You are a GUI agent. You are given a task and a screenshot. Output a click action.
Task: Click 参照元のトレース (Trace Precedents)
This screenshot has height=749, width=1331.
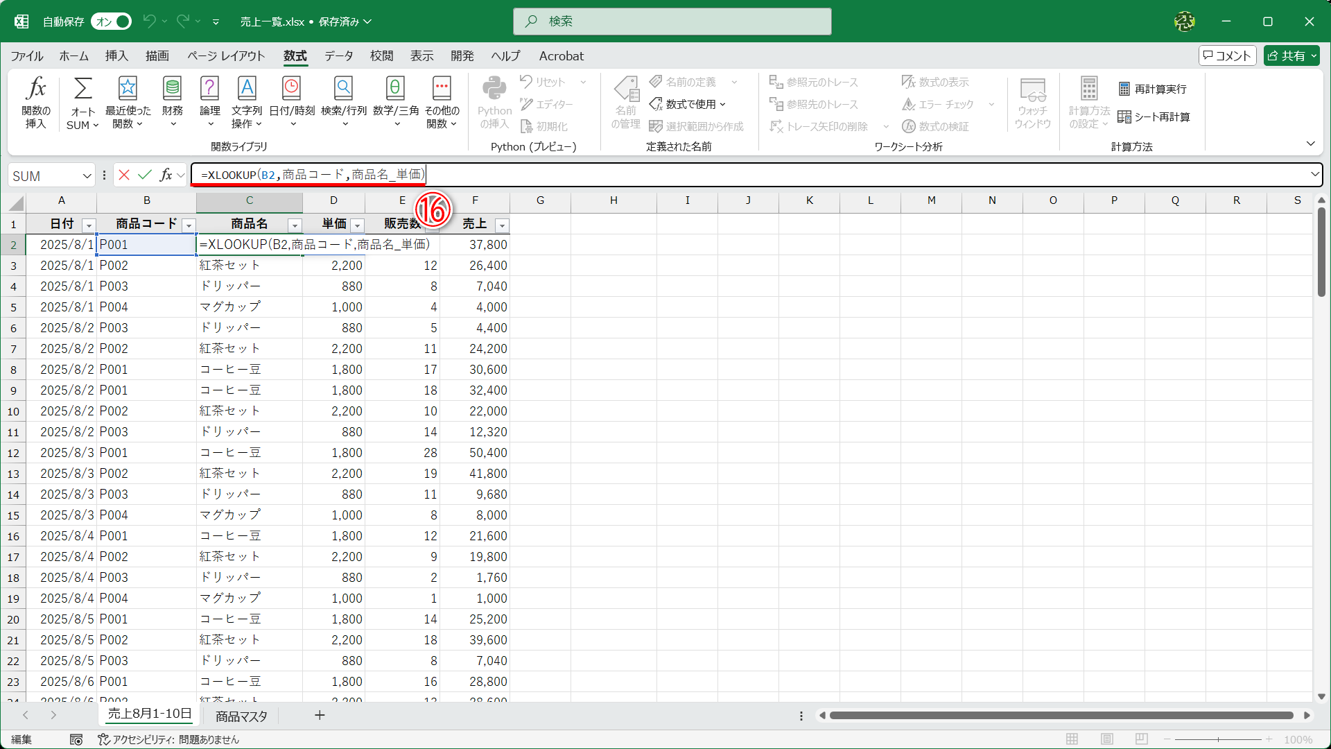[815, 82]
